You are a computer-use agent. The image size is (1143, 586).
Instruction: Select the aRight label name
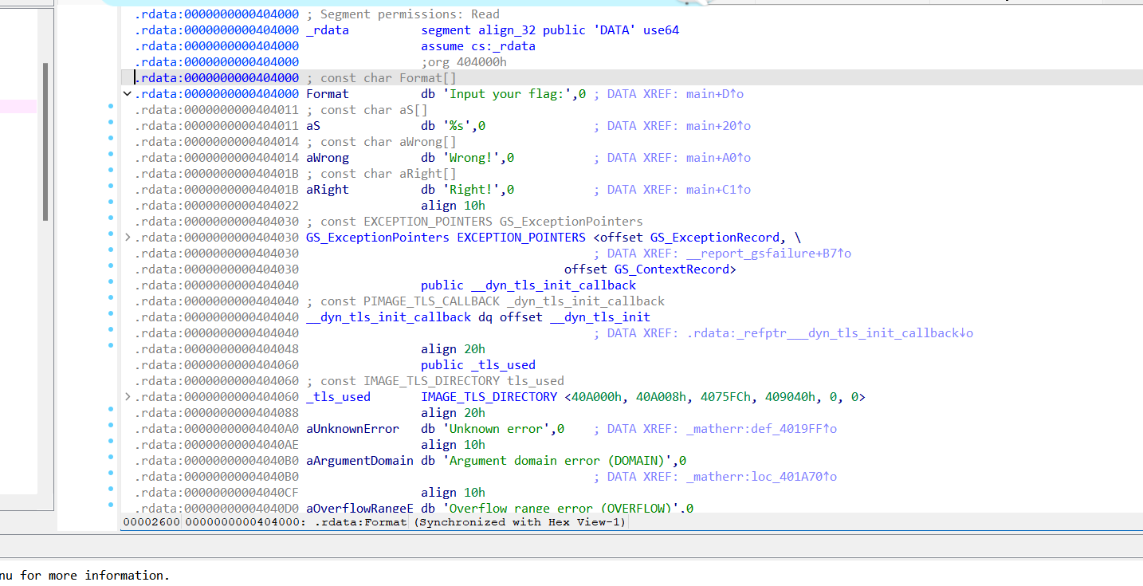pos(328,190)
